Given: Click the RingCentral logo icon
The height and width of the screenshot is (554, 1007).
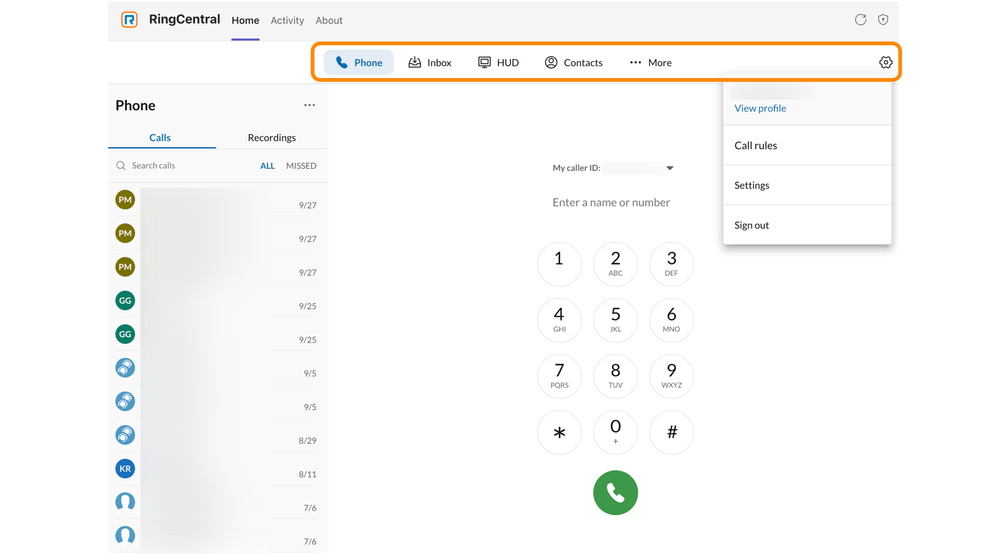Looking at the screenshot, I should pos(130,20).
